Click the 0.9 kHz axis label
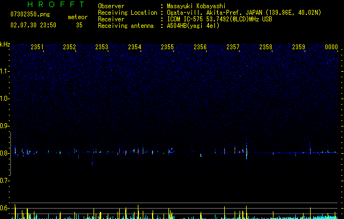This screenshot has width=344, height=219. click(4, 126)
